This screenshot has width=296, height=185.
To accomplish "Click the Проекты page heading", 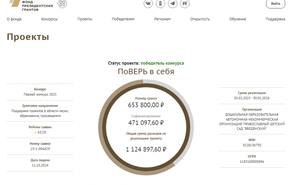I will tap(28, 37).
